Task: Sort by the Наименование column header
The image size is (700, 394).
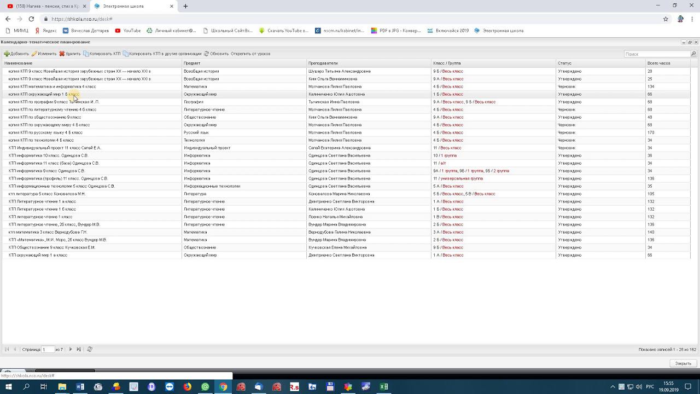Action: [x=92, y=63]
